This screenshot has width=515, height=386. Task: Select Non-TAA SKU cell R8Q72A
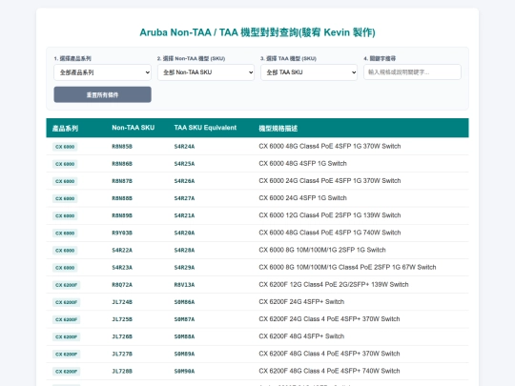(122, 285)
